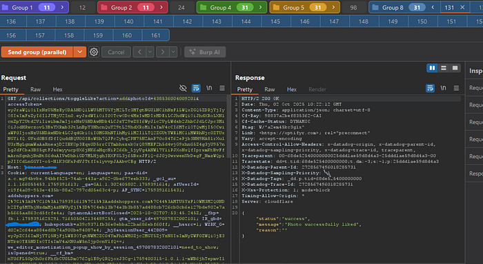Select tab 150
This screenshot has height=264, width=483.
(x=422, y=21)
